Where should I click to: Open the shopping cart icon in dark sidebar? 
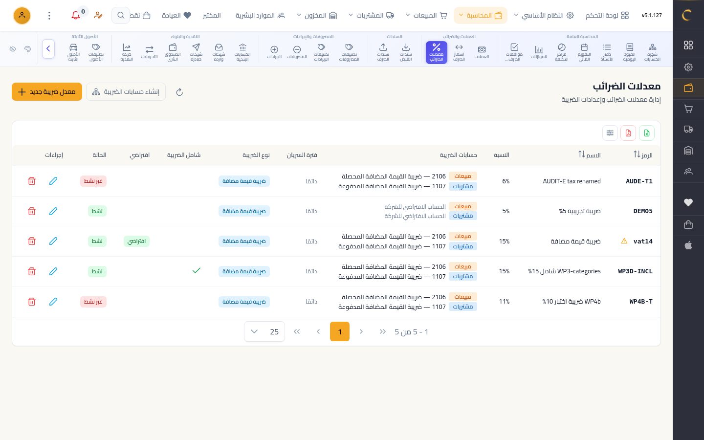(x=688, y=109)
